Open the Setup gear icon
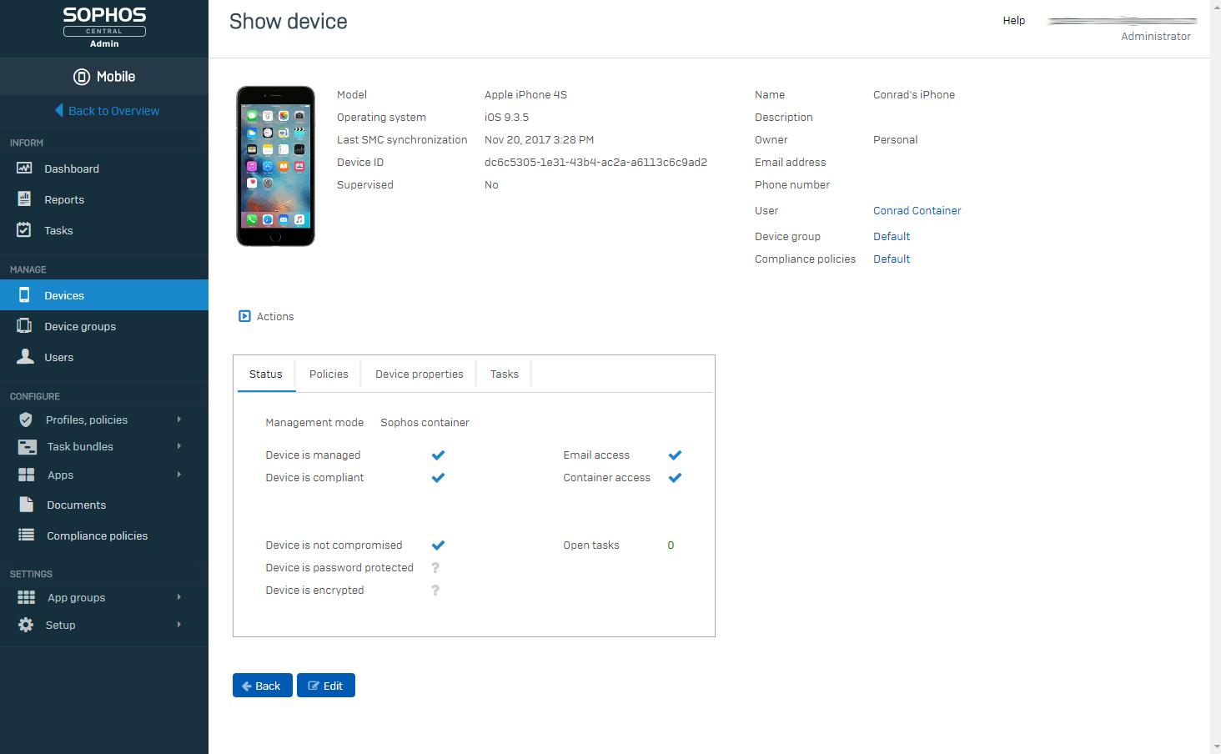The height and width of the screenshot is (754, 1221). click(x=26, y=625)
